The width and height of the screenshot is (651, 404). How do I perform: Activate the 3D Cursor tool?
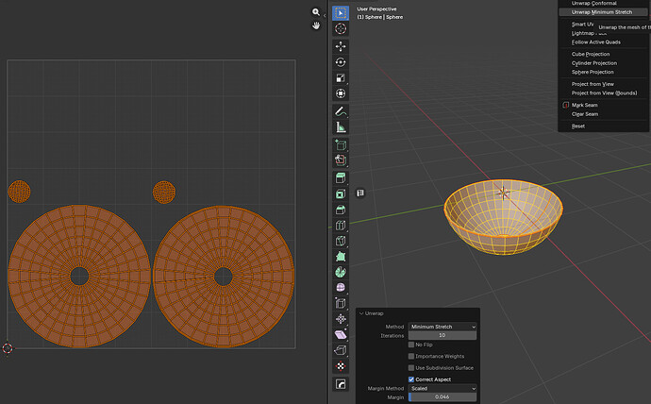[x=341, y=28]
